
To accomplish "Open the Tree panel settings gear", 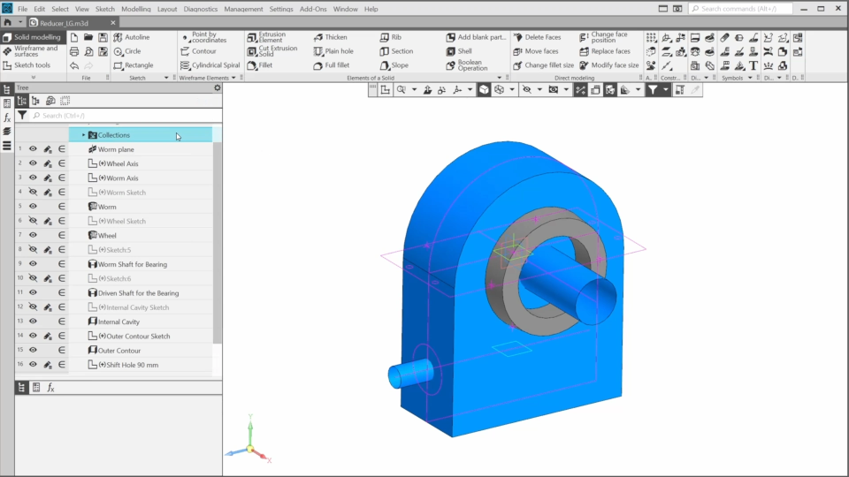I will [x=218, y=88].
